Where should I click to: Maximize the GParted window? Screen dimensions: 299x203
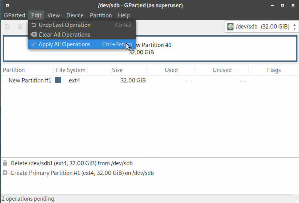tap(282, 5)
